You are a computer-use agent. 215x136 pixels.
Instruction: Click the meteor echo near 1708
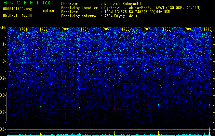[x=158, y=106]
